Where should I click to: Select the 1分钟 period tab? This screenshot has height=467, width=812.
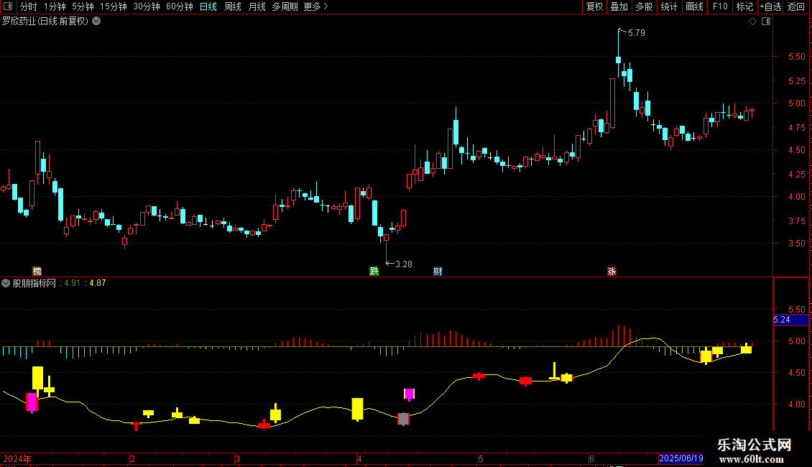pos(55,6)
